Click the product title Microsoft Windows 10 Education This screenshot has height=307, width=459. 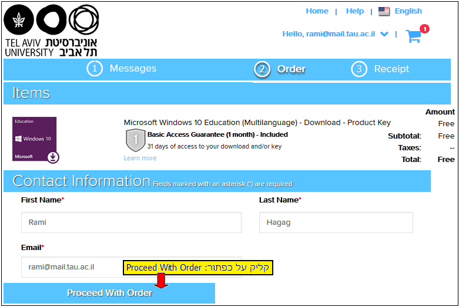coord(257,123)
